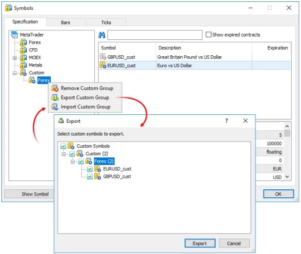Screen dimensions: 301x254
Task: Select the Metals folder icon in tree
Action: (23, 65)
